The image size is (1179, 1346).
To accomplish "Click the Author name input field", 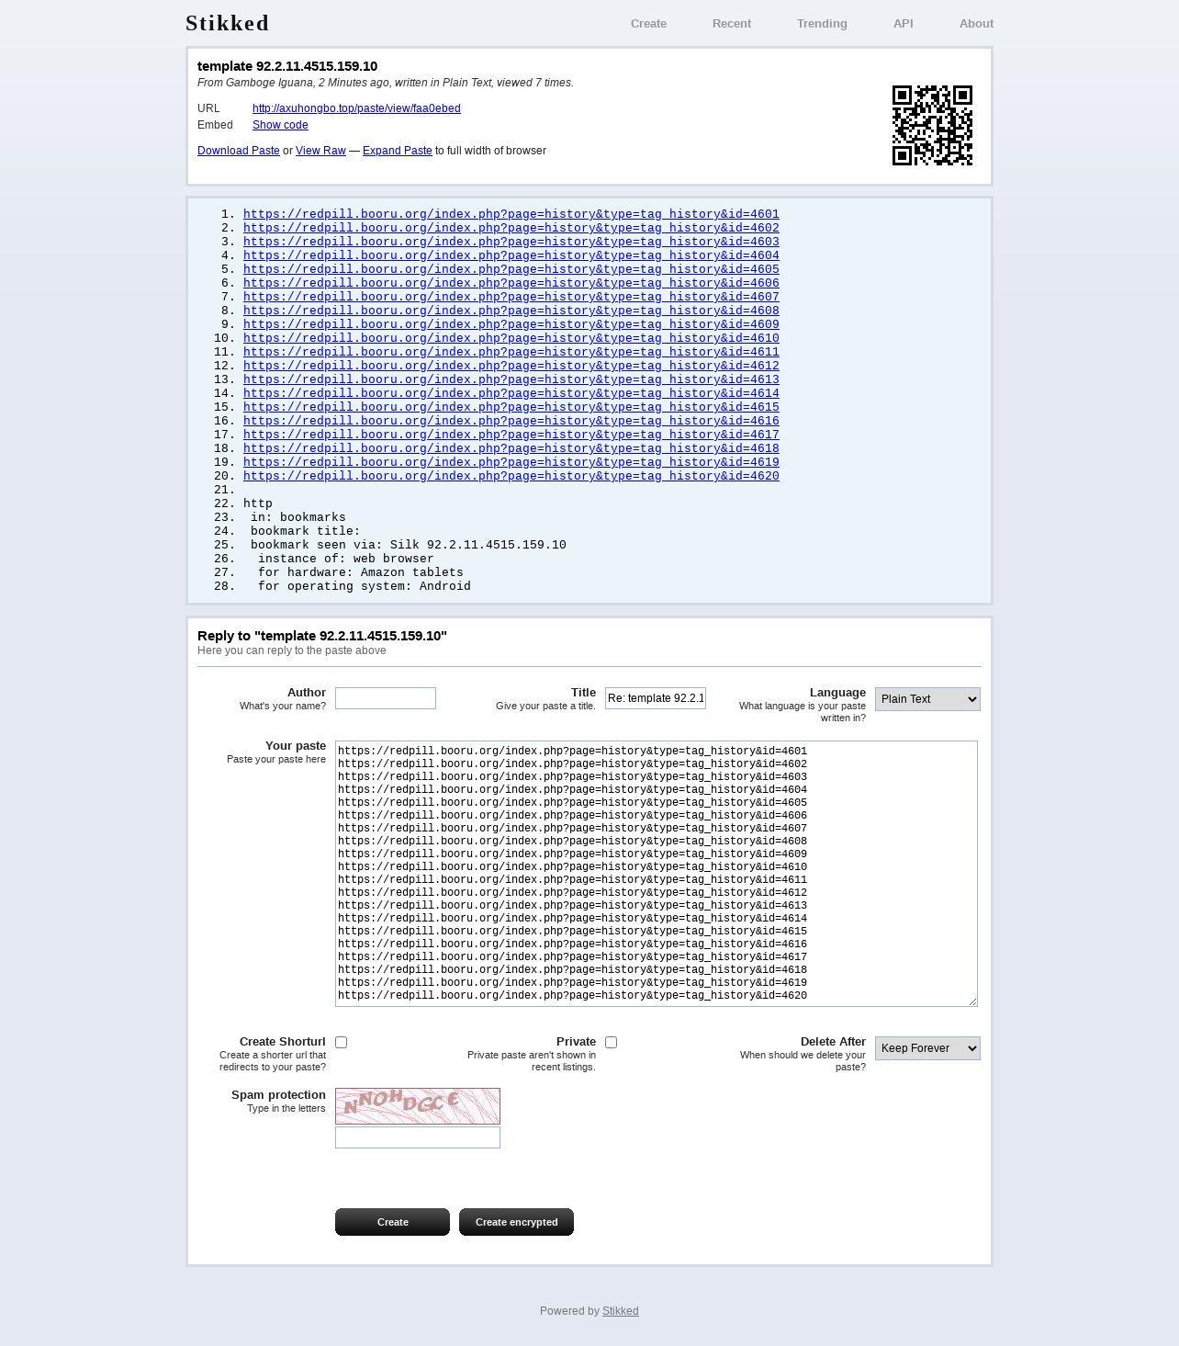I will [x=386, y=698].
